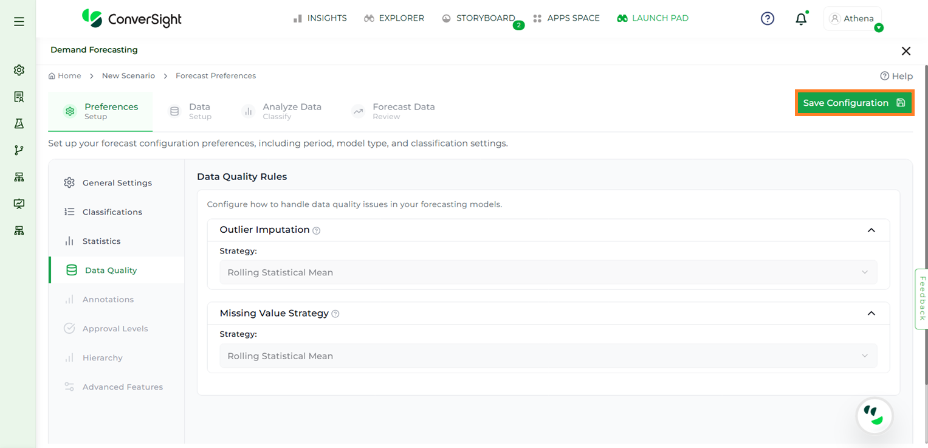Go to the Explorer menu item
Image resolution: width=928 pixels, height=448 pixels.
[x=394, y=18]
